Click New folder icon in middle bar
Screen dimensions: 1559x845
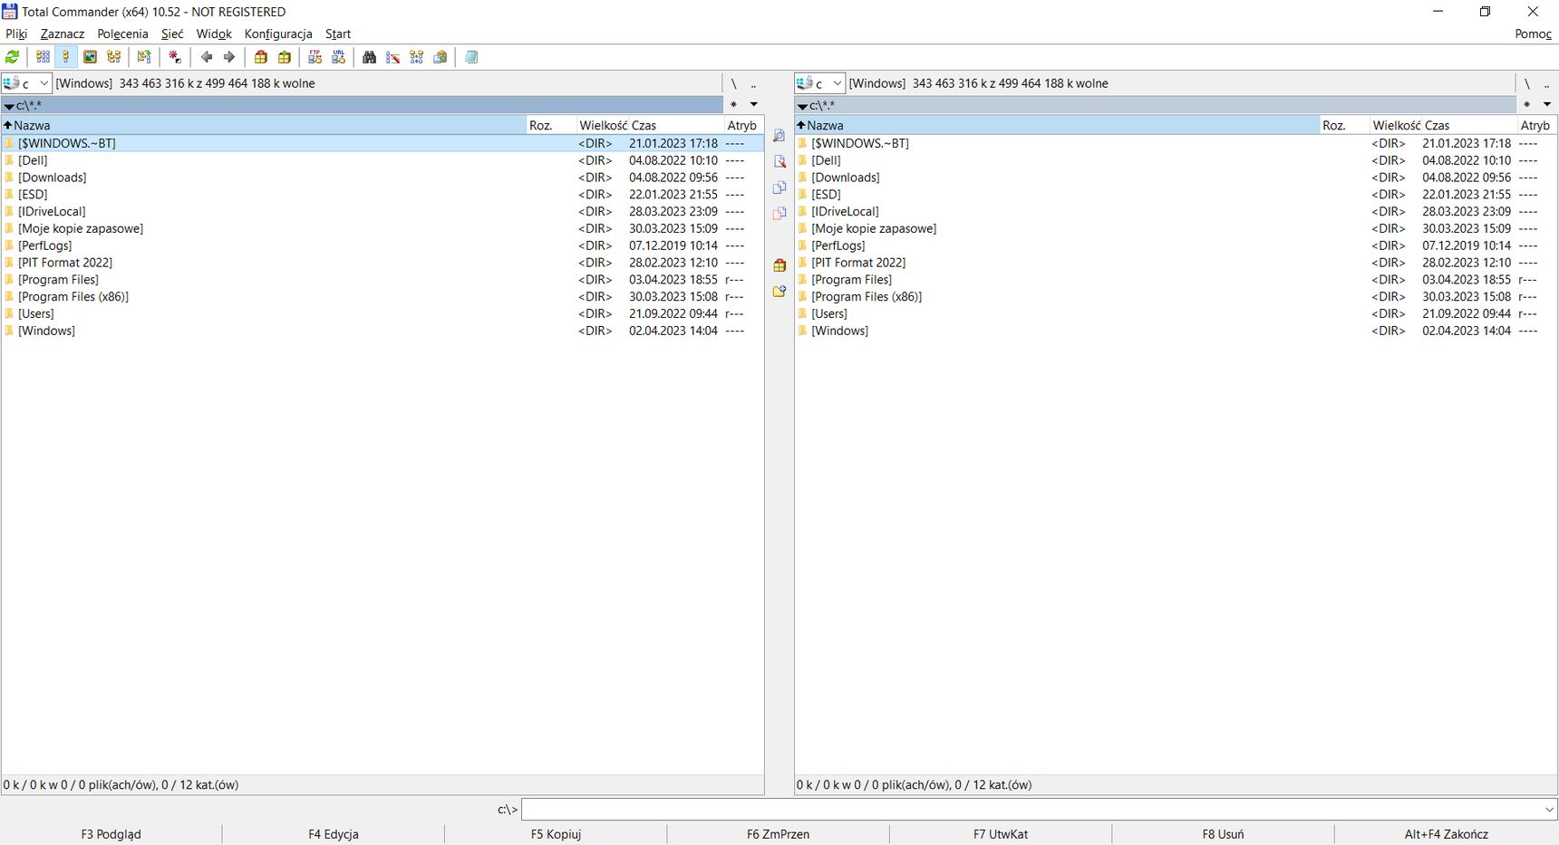click(779, 292)
